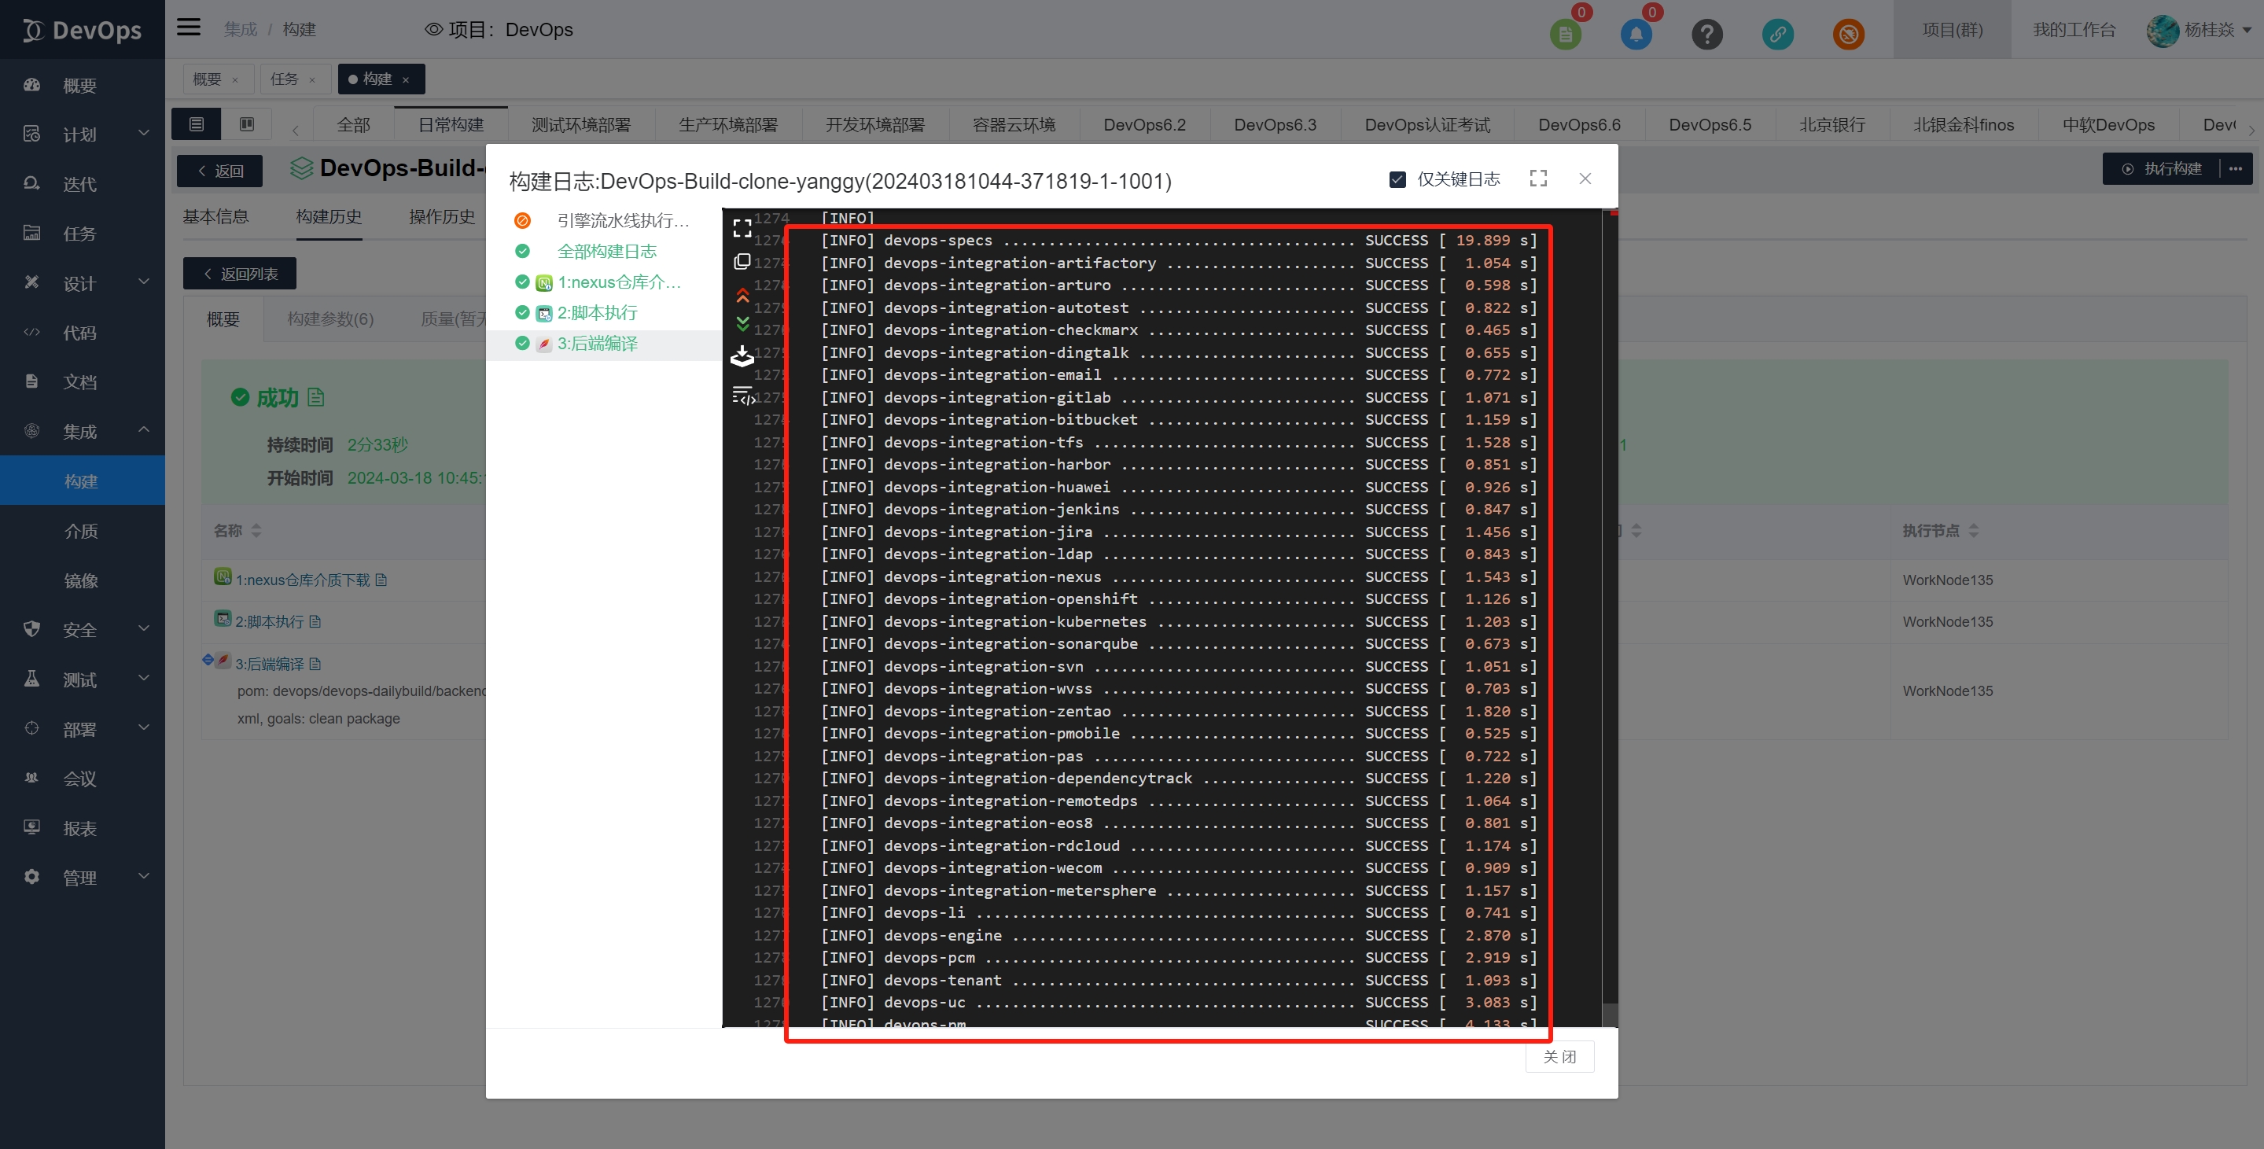The image size is (2264, 1149).
Task: Jump to log bottom with green arrows
Action: click(x=742, y=323)
